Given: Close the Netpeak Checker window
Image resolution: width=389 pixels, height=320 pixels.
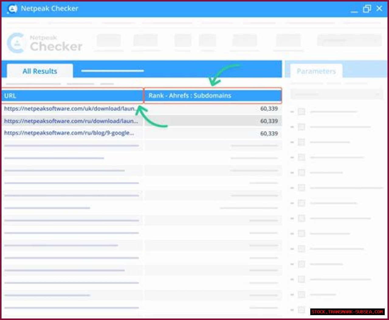Looking at the screenshot, I should click(379, 9).
